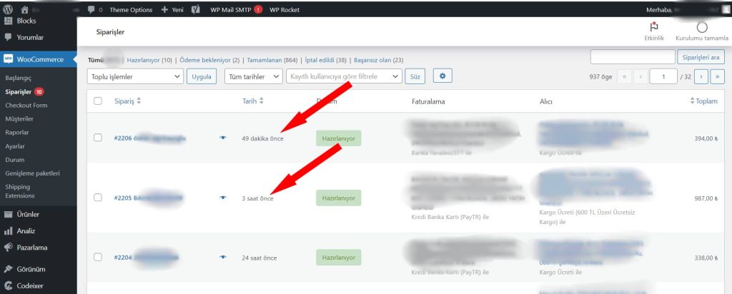This screenshot has height=294, width=732.
Task: Expand the Tüm tarihler date filter
Action: click(x=253, y=76)
